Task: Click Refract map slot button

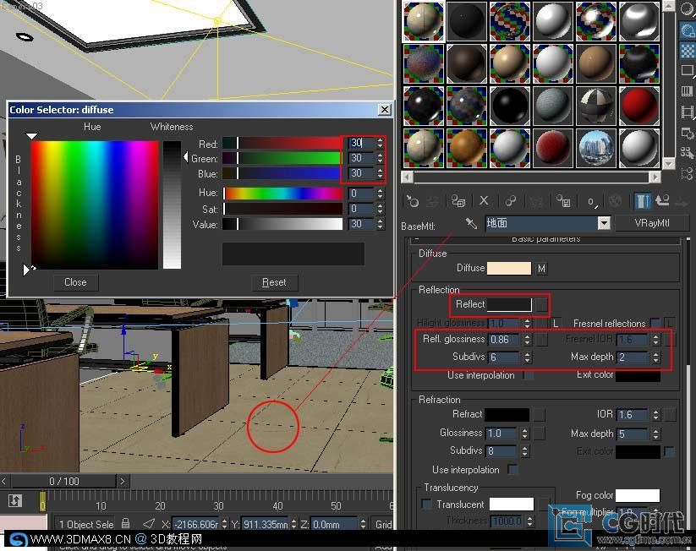Action: click(539, 414)
